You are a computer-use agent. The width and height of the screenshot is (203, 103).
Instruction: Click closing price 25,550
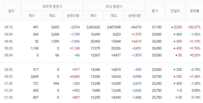click(157, 55)
